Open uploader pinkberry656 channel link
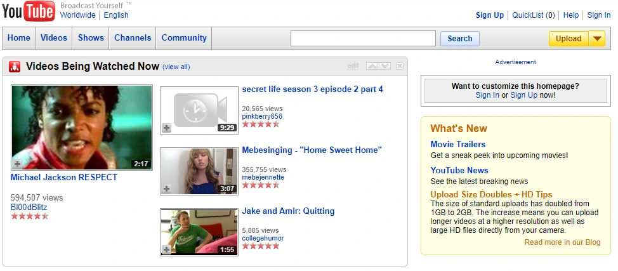The width and height of the screenshot is (618, 271). pos(262,116)
